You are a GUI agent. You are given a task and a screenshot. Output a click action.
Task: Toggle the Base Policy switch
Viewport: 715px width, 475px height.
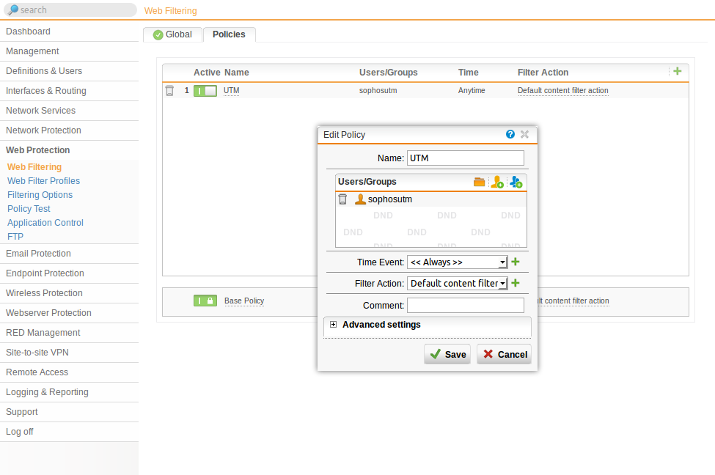tap(205, 301)
